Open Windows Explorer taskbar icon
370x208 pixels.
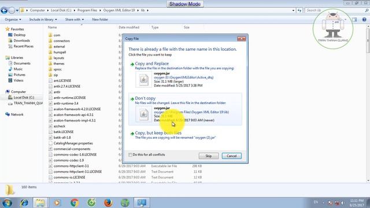coord(40,203)
